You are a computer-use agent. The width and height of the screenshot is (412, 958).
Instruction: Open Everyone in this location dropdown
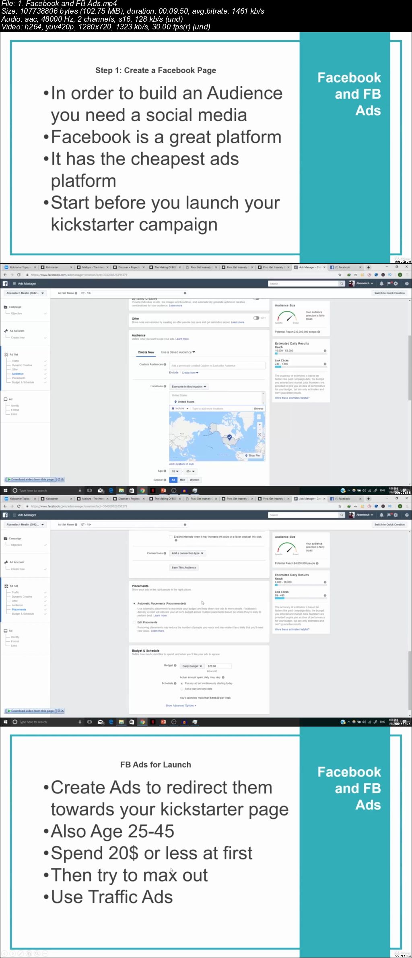point(189,386)
